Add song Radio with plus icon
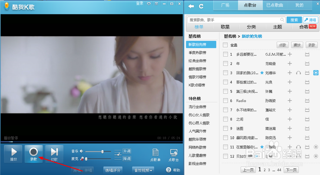The image size is (320, 175). pyautogui.click(x=290, y=101)
